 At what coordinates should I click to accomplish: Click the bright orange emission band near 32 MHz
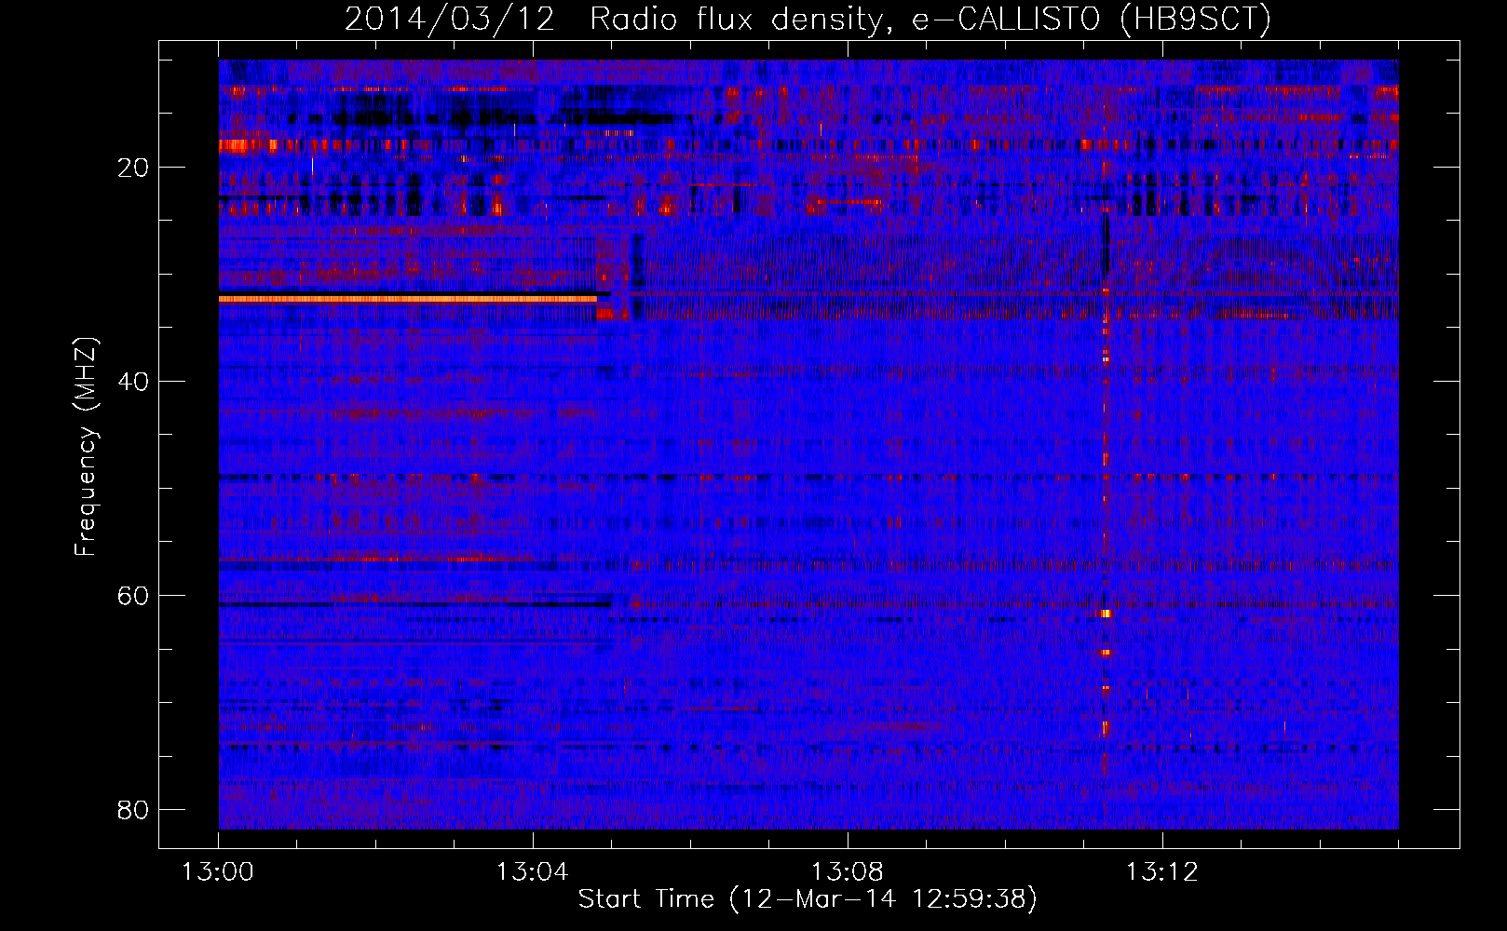(408, 299)
